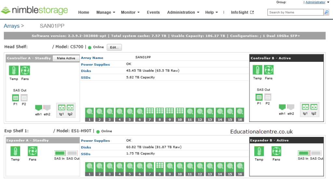Click the Administrator user link
333x180 pixels.
315,2
